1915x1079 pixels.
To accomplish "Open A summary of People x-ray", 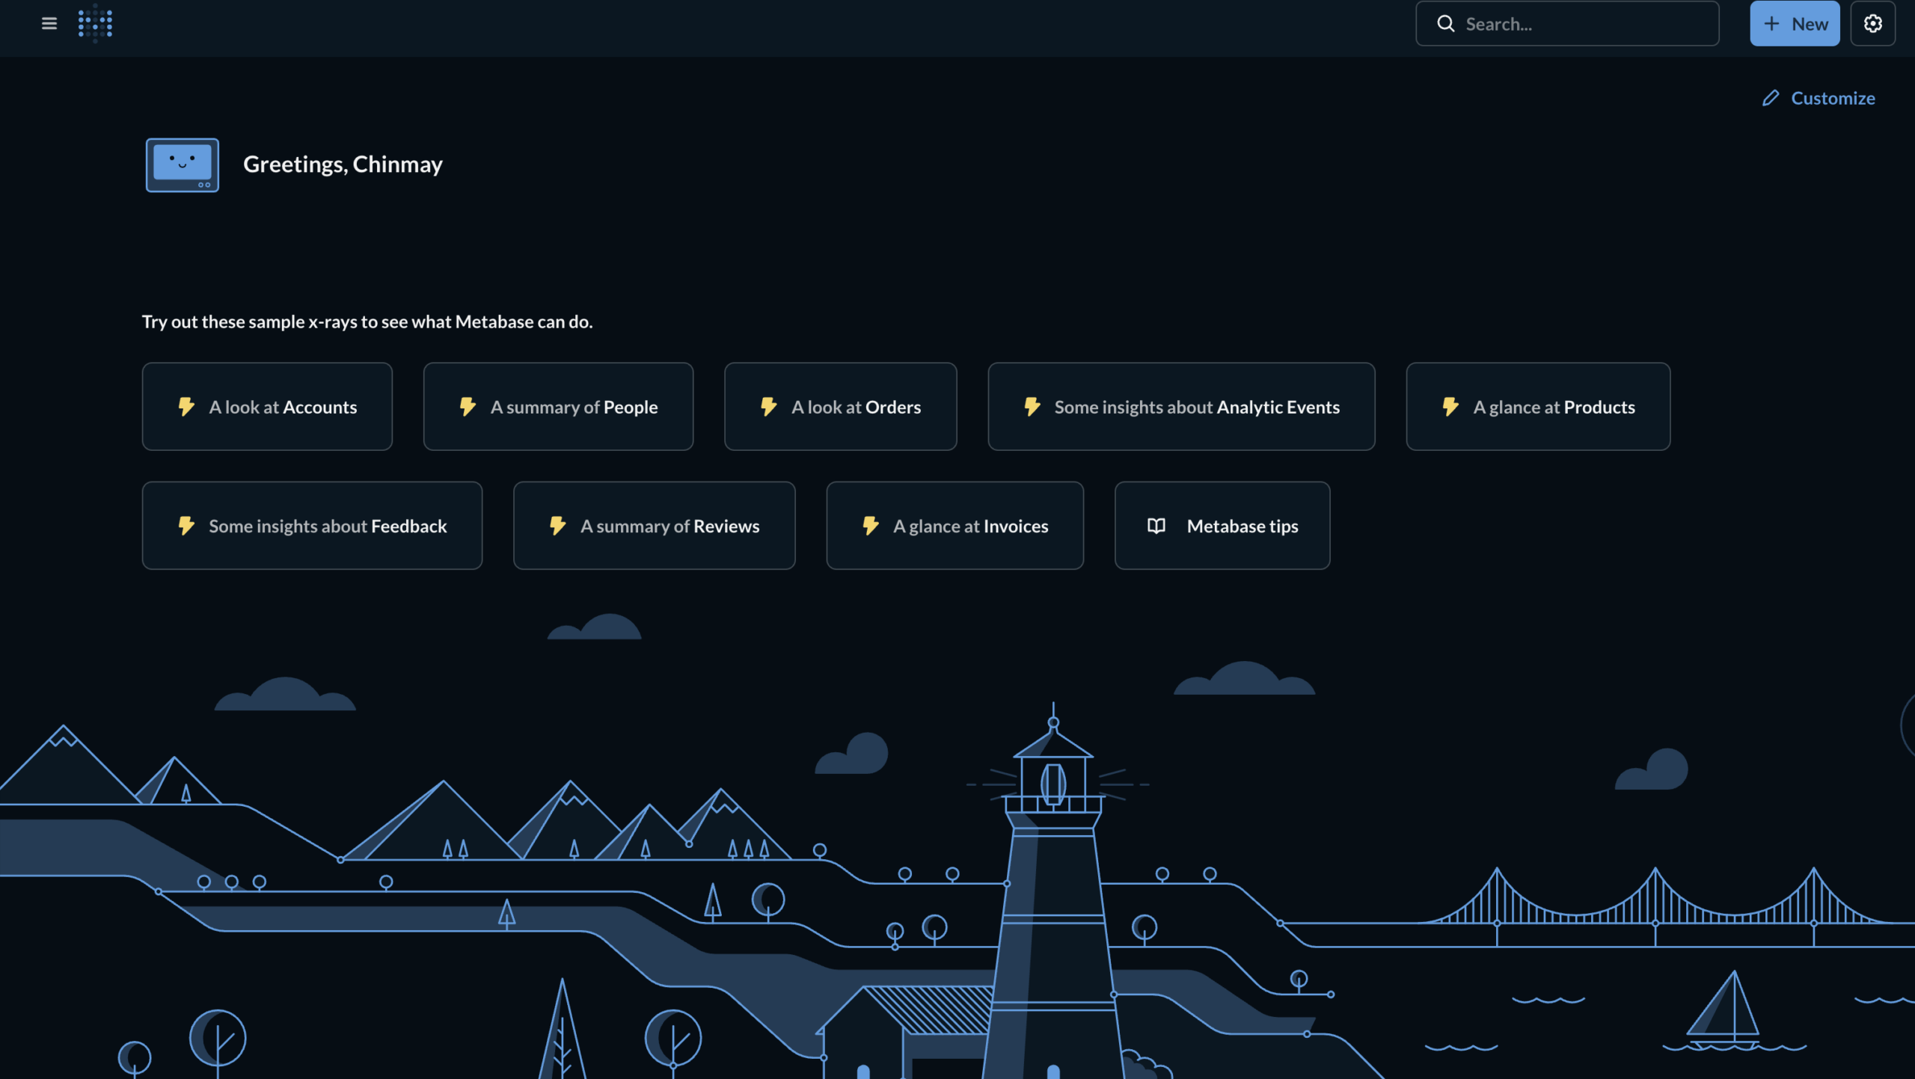I will 558,406.
